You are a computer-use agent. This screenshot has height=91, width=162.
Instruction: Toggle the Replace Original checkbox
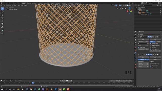[150, 49]
